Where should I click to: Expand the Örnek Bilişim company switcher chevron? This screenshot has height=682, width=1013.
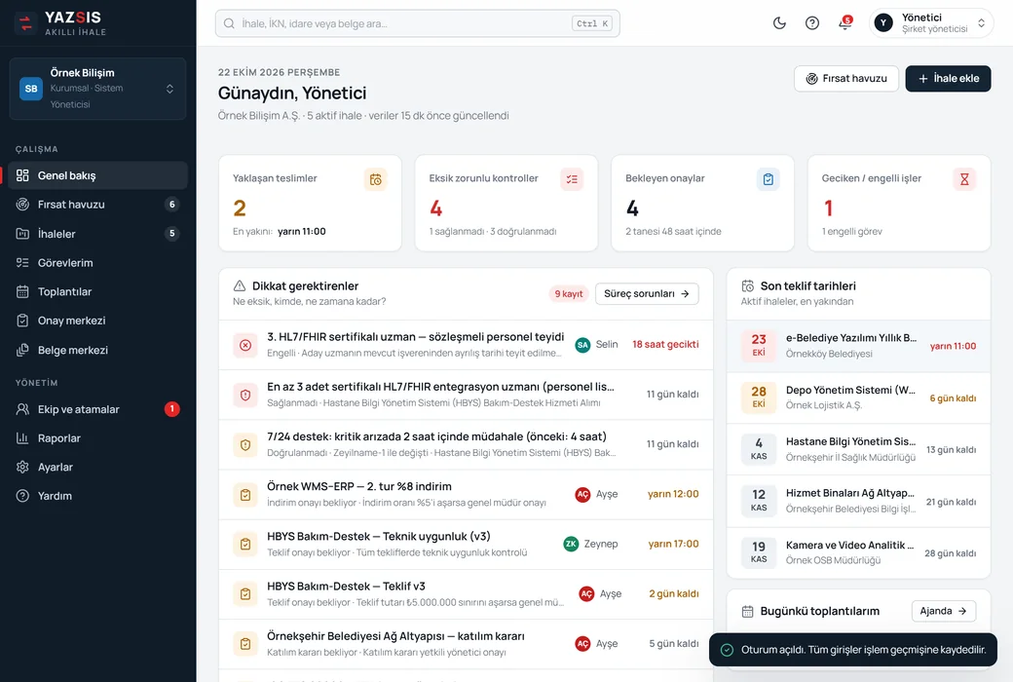click(169, 89)
